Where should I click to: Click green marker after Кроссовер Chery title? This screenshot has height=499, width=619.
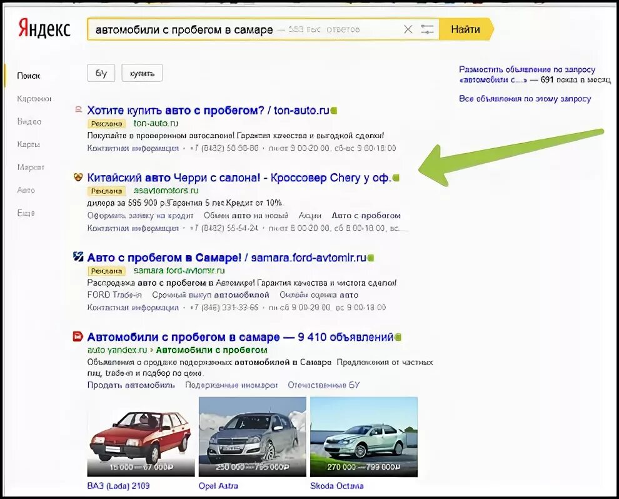click(x=396, y=178)
